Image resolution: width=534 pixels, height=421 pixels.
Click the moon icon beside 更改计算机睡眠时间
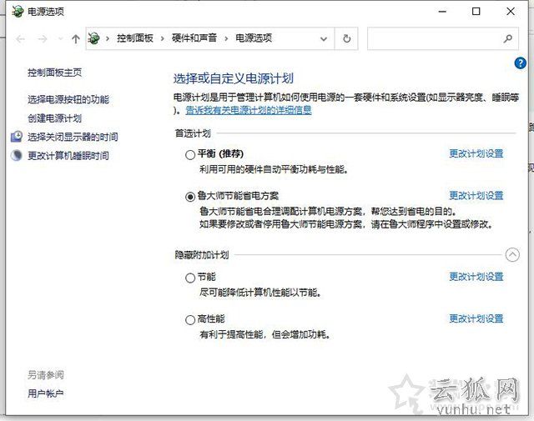(17, 156)
